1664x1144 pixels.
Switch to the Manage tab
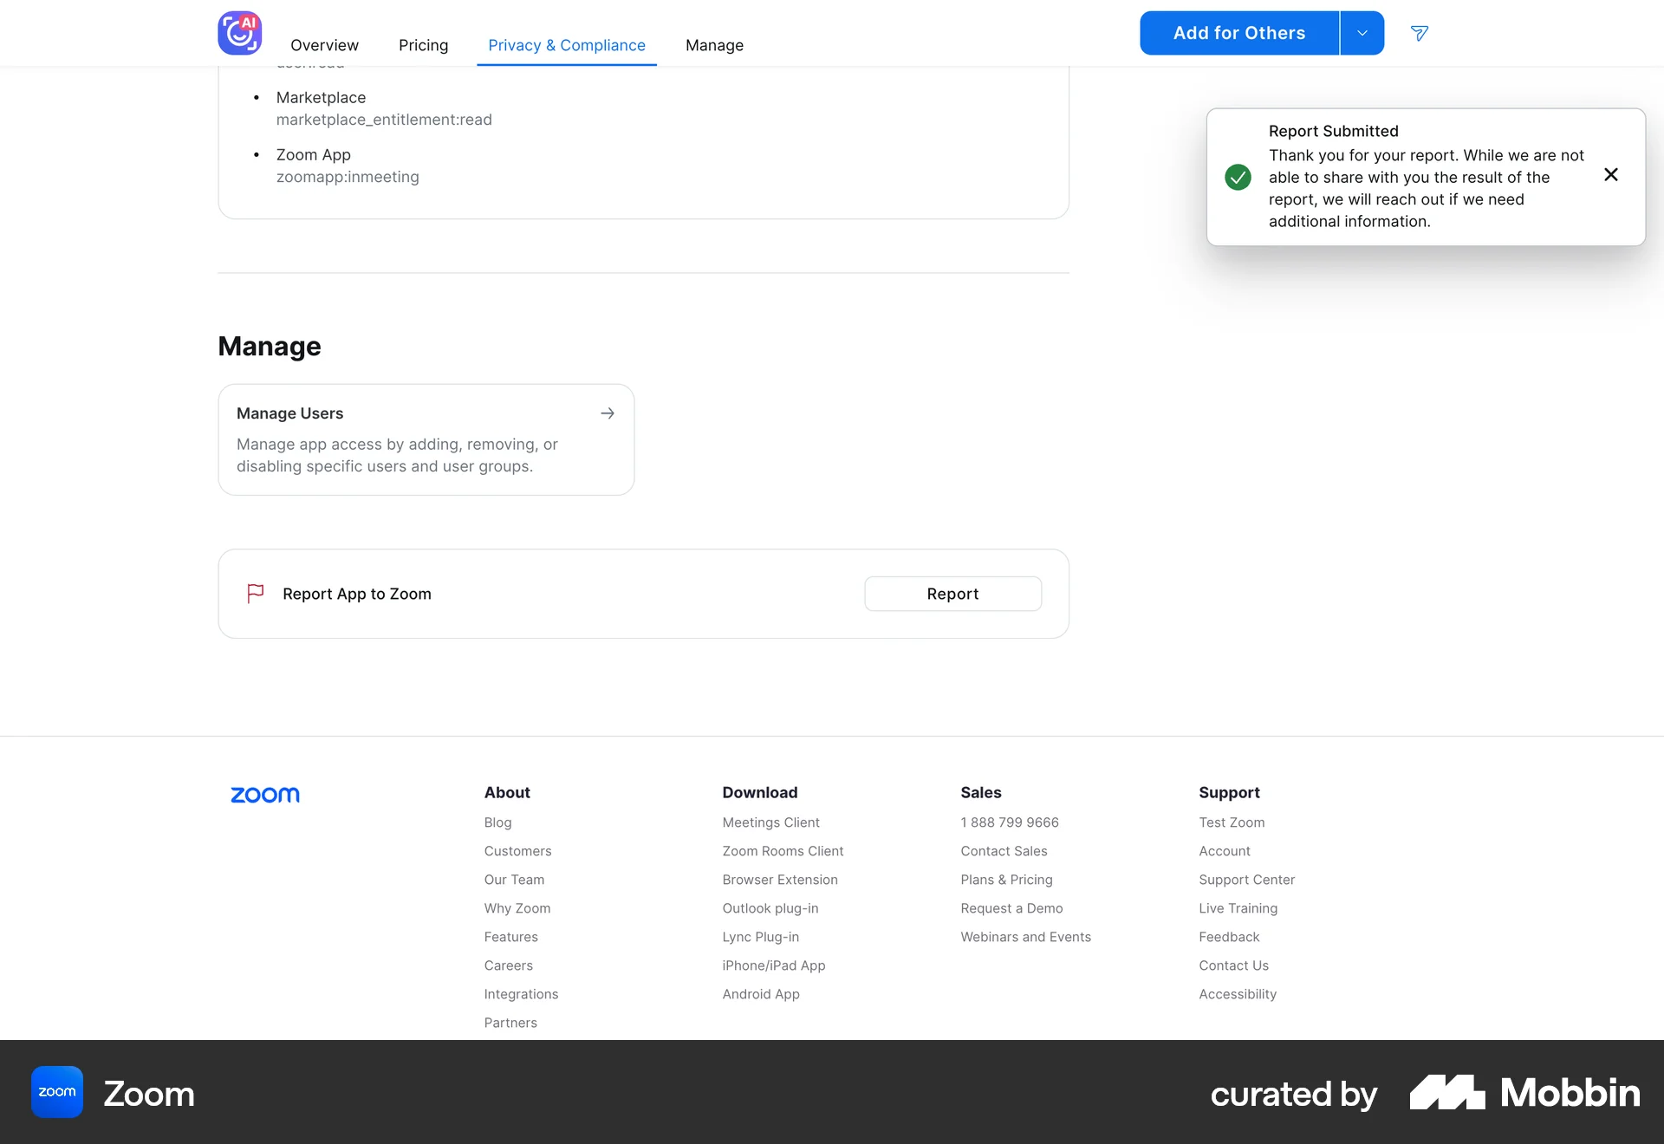tap(715, 45)
